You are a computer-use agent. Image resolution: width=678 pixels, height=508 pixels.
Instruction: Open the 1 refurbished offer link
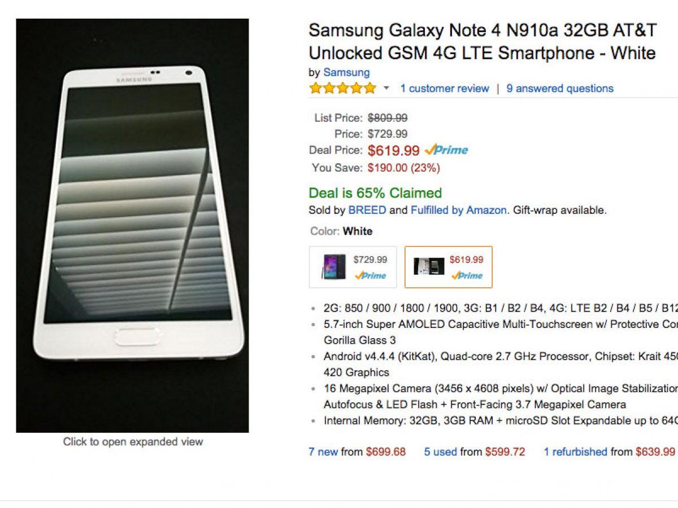click(x=575, y=452)
